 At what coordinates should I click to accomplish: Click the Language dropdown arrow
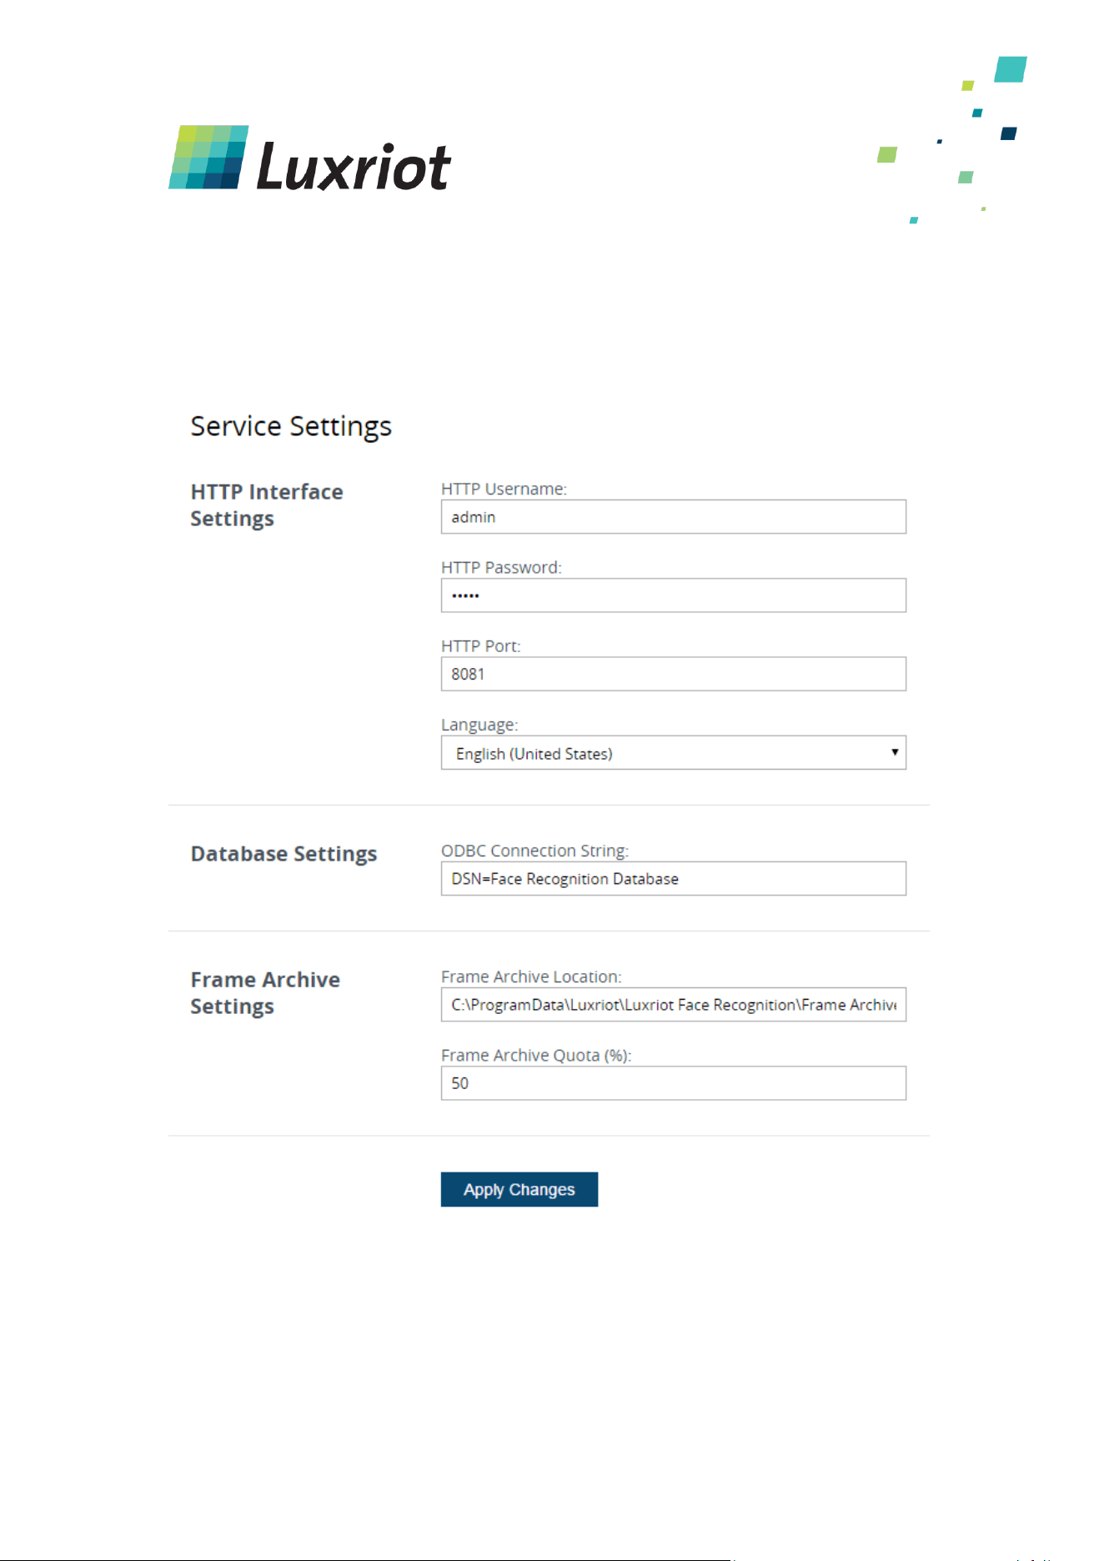(x=894, y=752)
